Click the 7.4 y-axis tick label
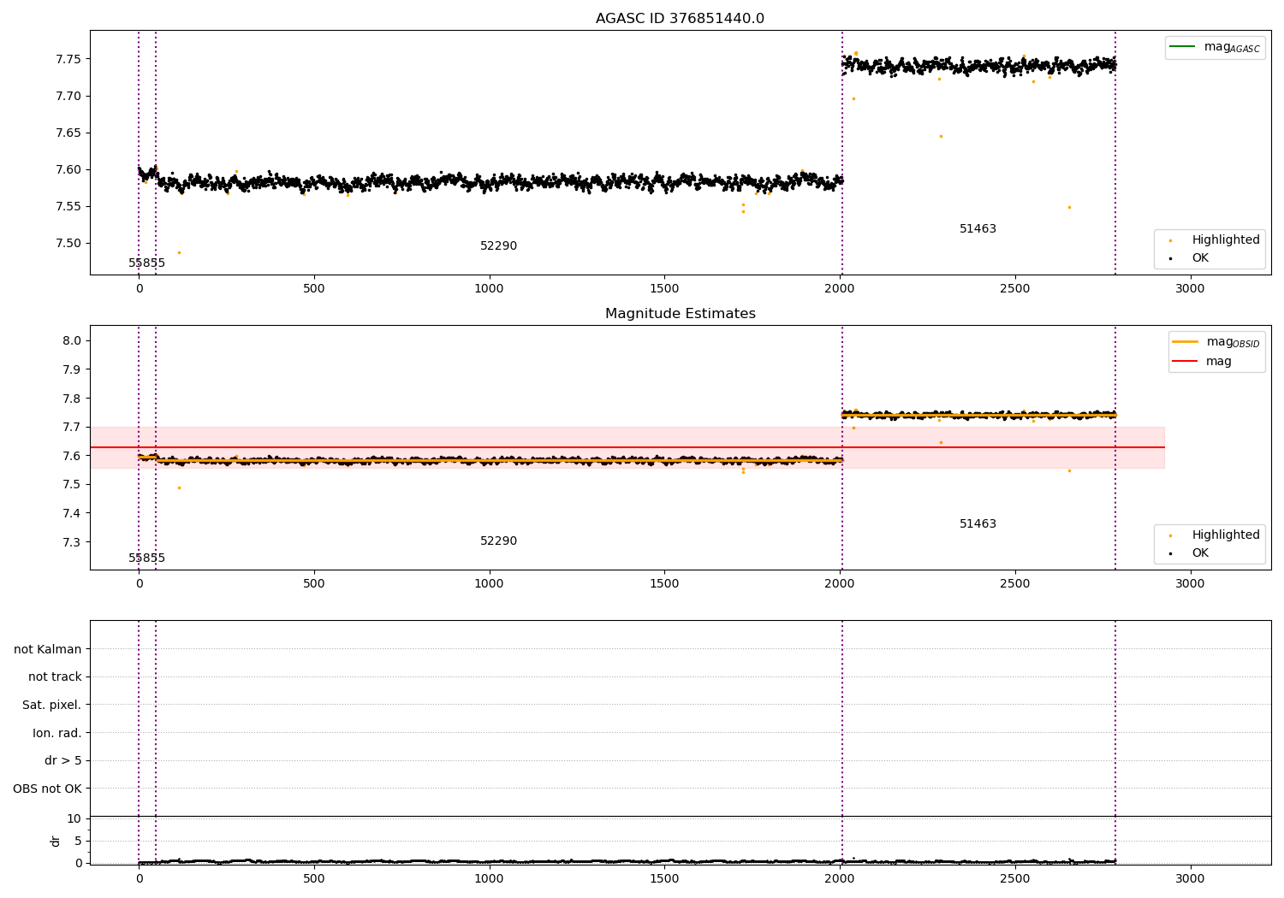This screenshot has width=1284, height=898. 72,513
